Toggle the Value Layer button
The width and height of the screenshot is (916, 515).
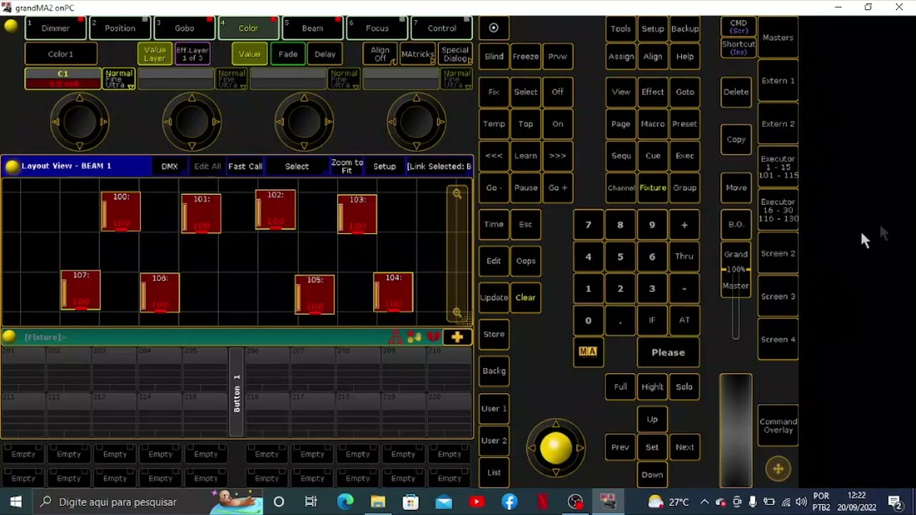155,54
